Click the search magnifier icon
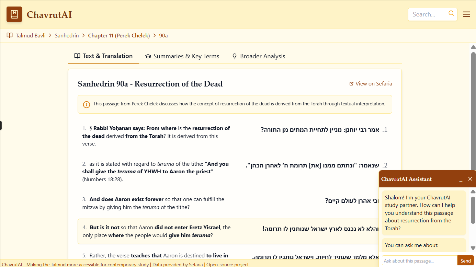The width and height of the screenshot is (476, 267). (451, 14)
